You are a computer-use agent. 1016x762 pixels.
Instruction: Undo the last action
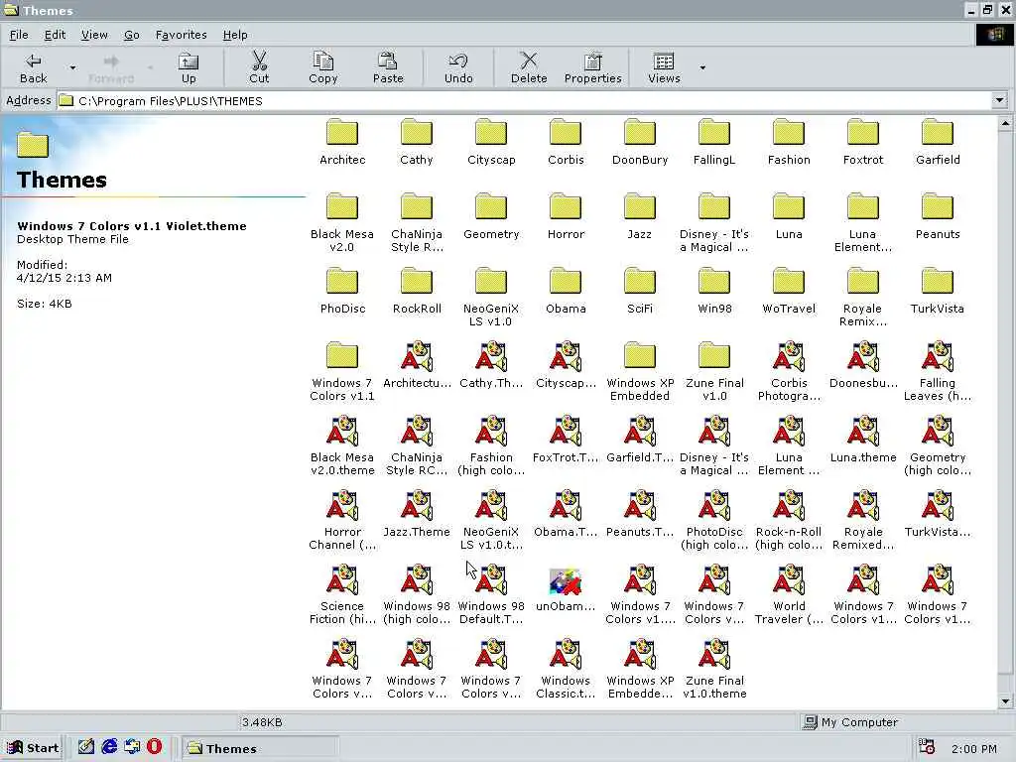pos(458,68)
